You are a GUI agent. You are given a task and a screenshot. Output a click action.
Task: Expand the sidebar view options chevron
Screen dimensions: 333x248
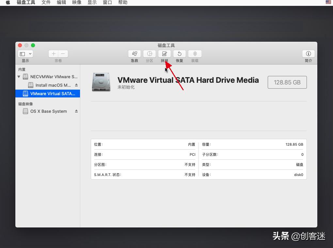click(29, 54)
